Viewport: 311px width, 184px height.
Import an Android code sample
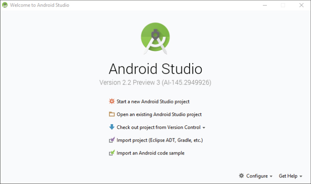pyautogui.click(x=151, y=153)
